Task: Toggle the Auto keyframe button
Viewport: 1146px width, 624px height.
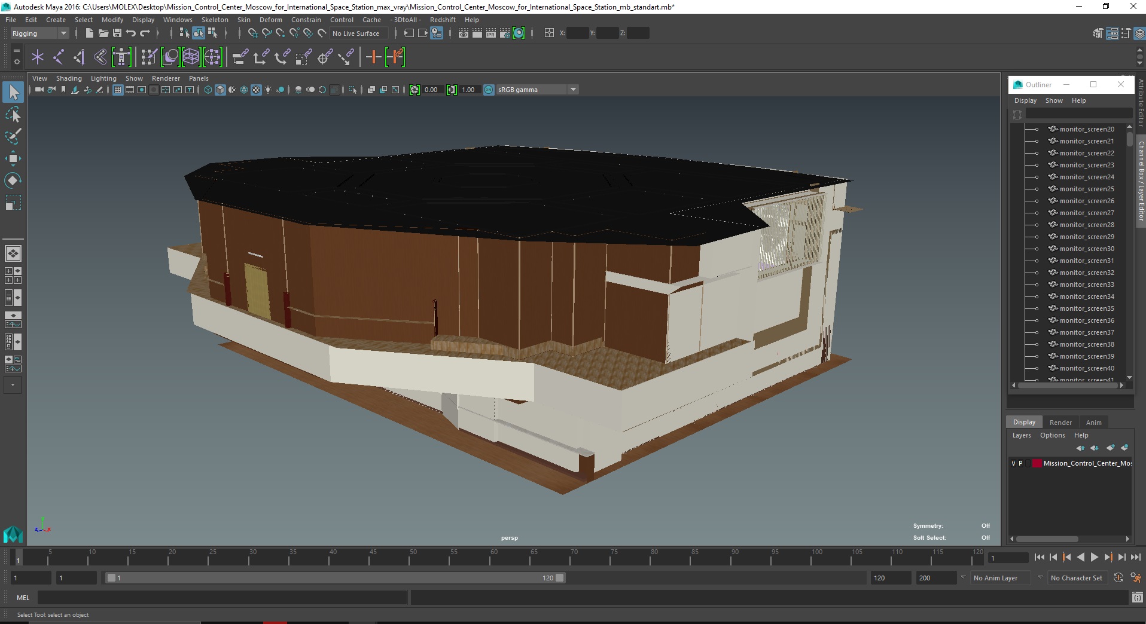Action: pos(1118,578)
